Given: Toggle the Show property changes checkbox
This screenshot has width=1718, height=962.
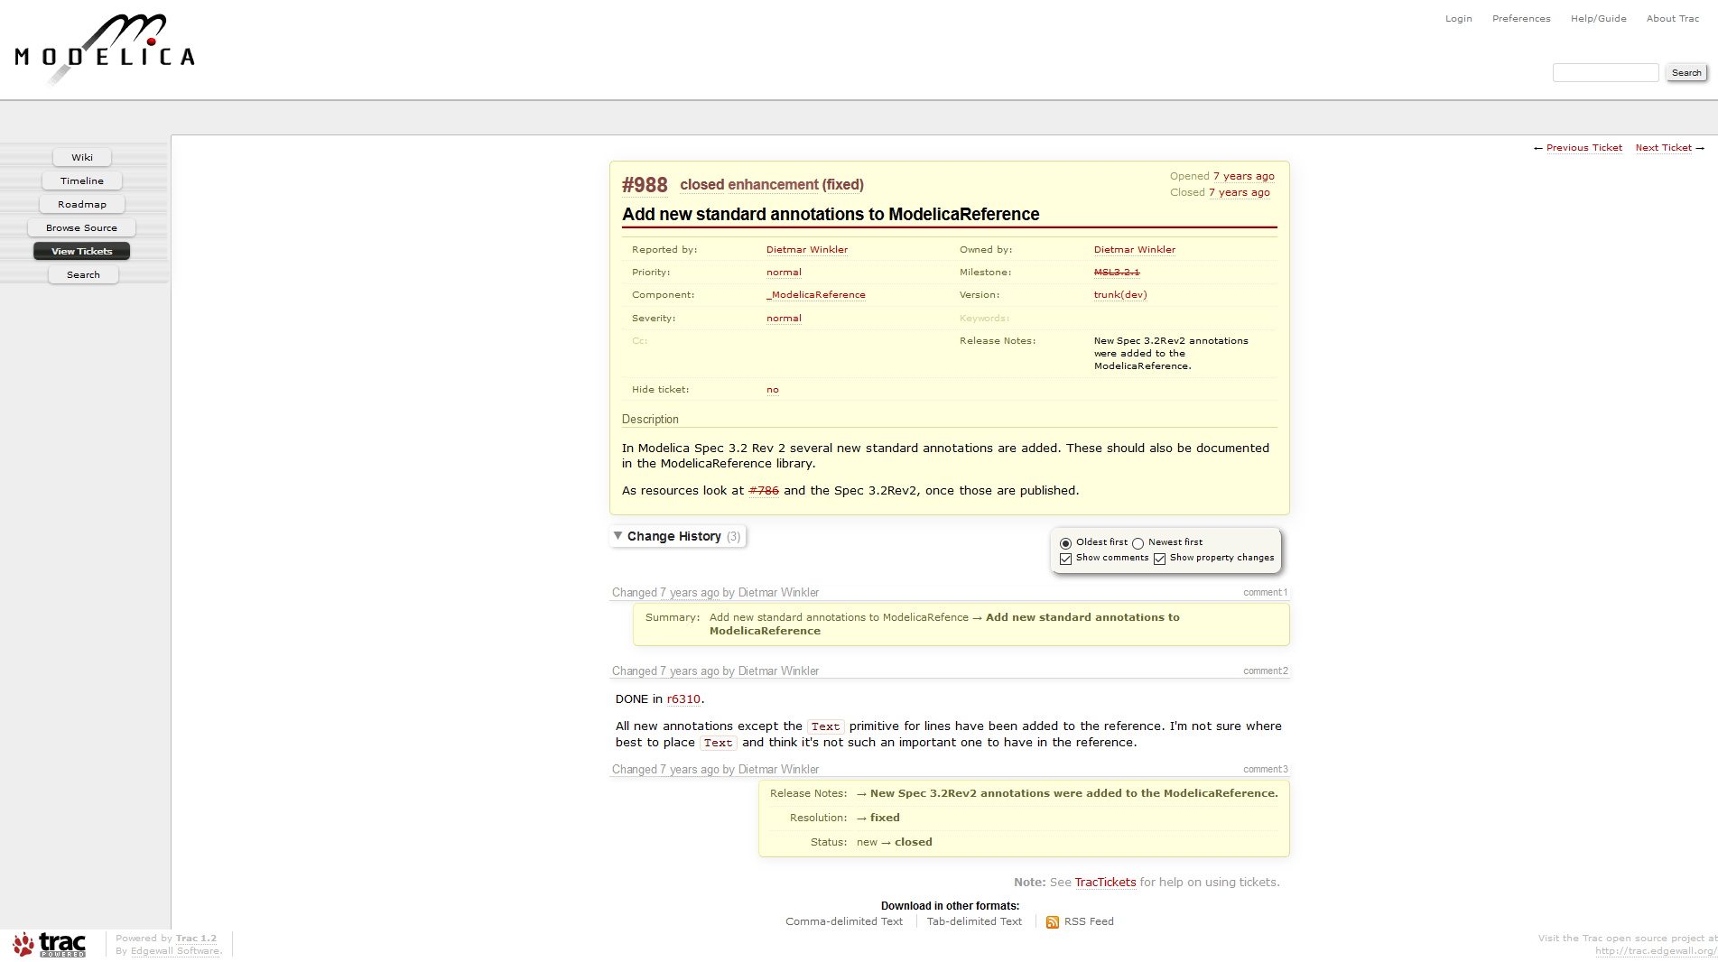Looking at the screenshot, I should pos(1160,559).
